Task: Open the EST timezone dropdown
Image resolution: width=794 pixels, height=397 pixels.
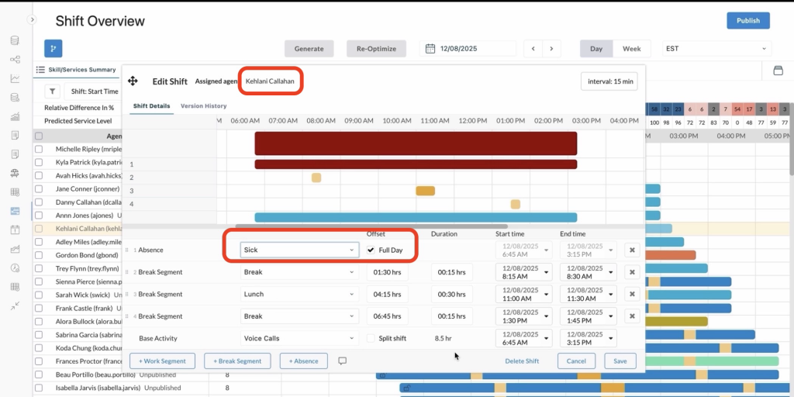Action: click(x=716, y=49)
